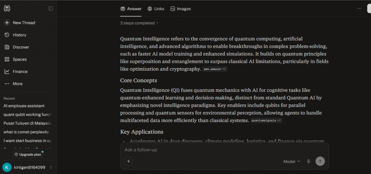Viewport: 371px width, 174px height.
Task: Click the Ask a follow-up input field
Action: click(217, 150)
